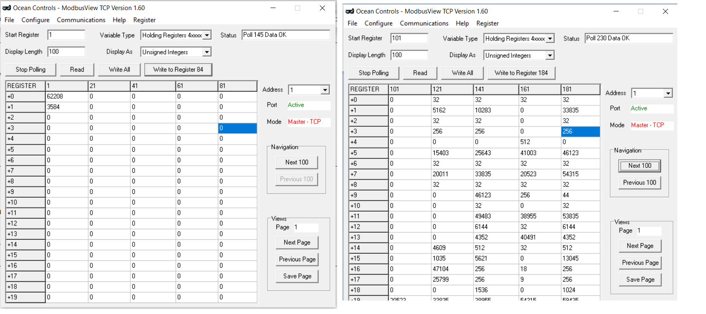Open the Configure menu in the left window
This screenshot has width=706, height=314.
[x=35, y=20]
